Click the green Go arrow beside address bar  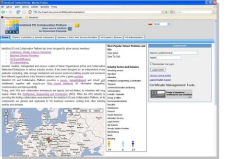(167, 12)
